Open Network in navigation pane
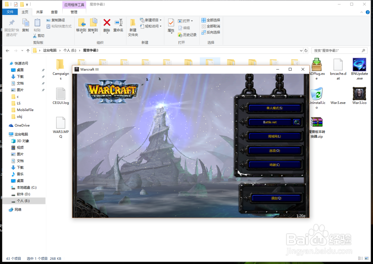Viewport: 373px width, 264px height. (x=18, y=210)
